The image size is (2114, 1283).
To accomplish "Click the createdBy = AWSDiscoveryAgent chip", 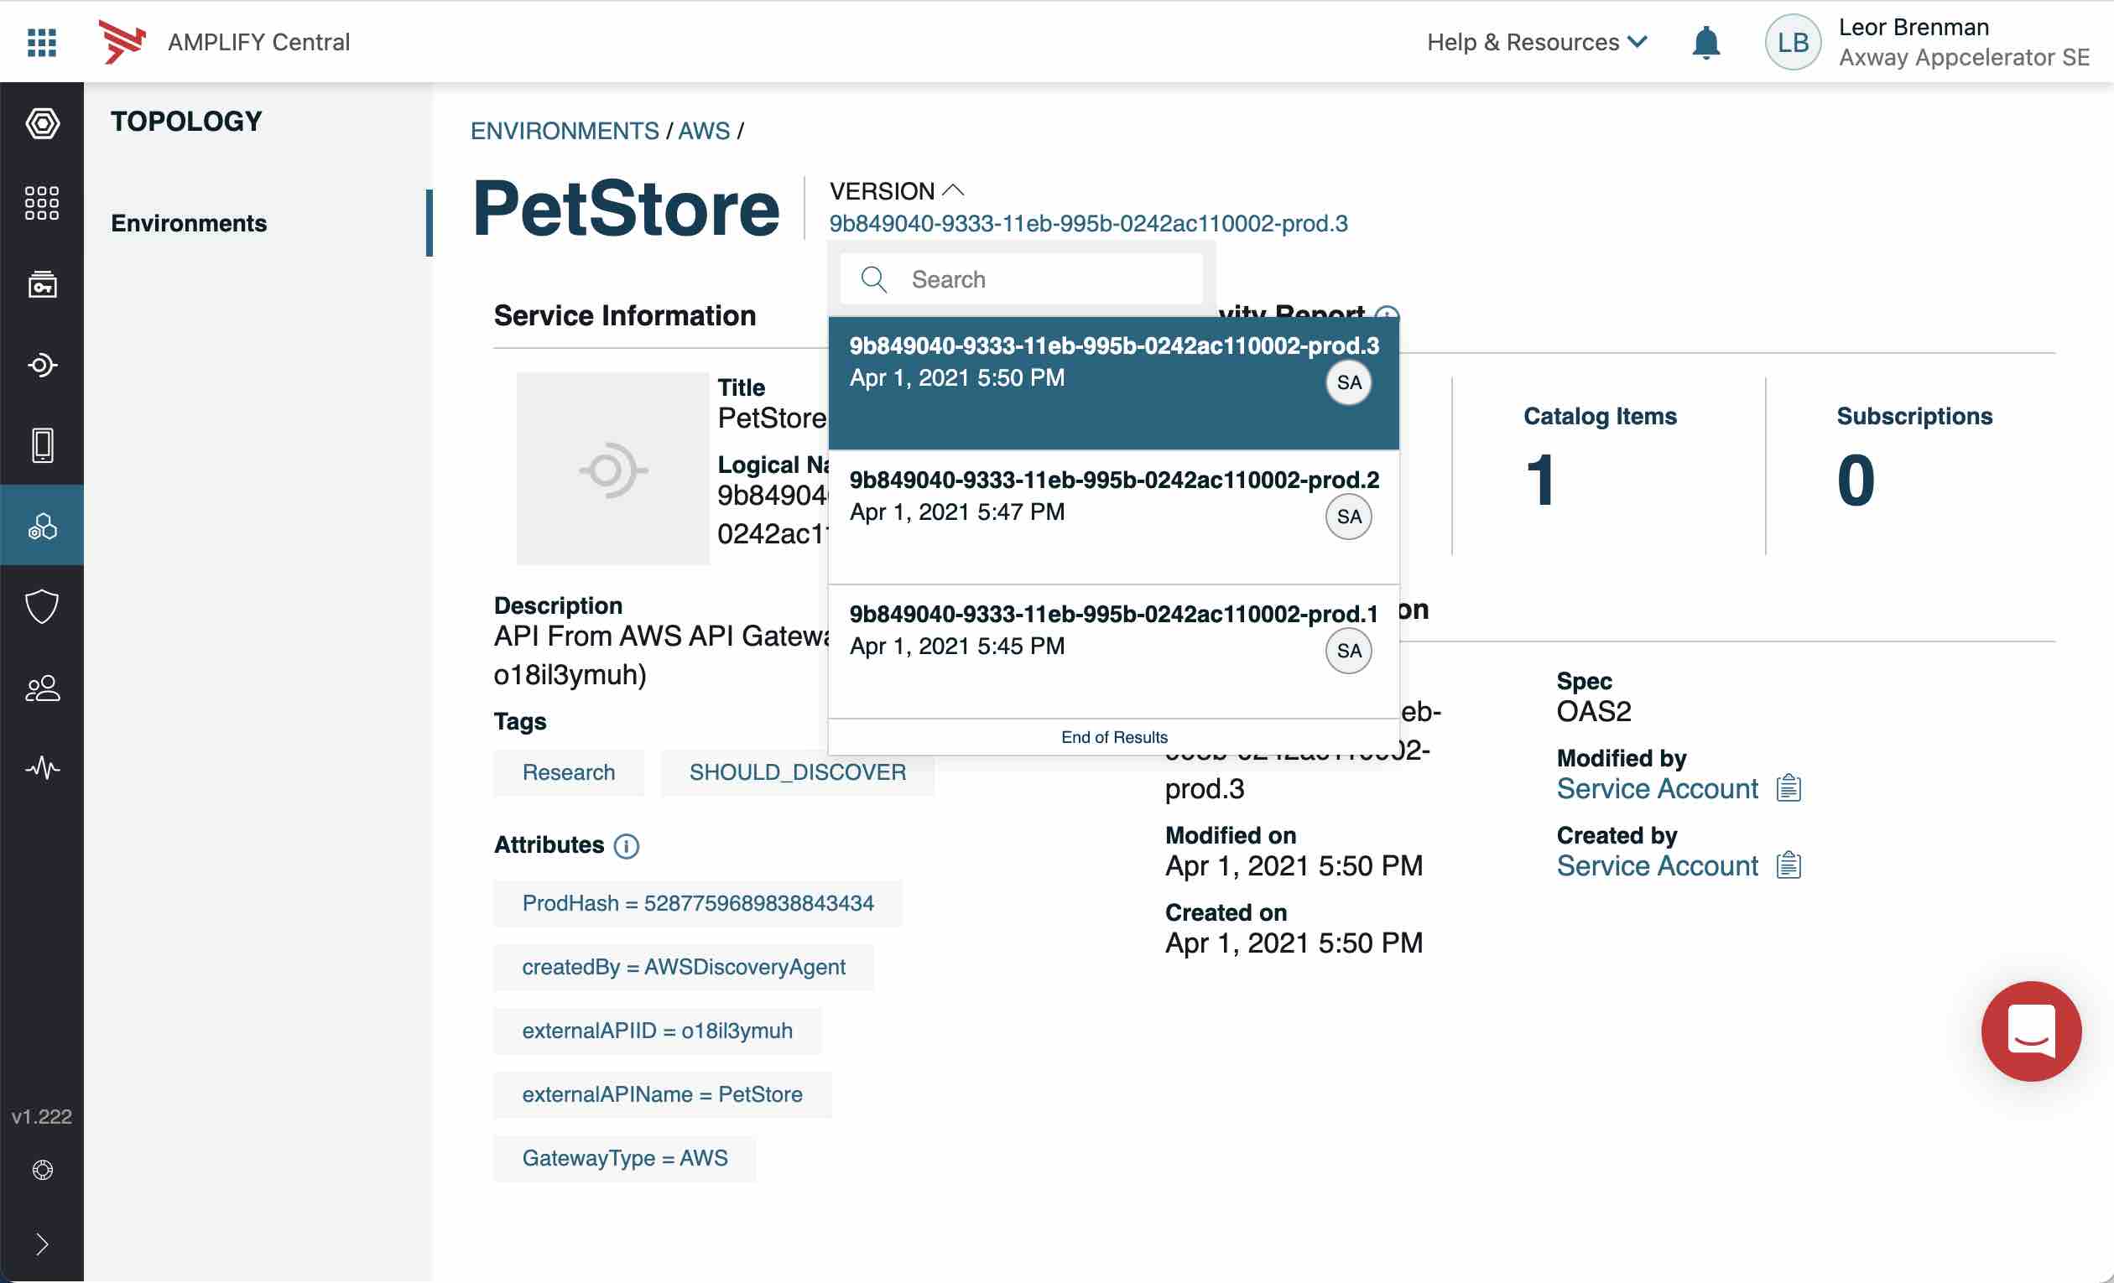I will tap(683, 967).
